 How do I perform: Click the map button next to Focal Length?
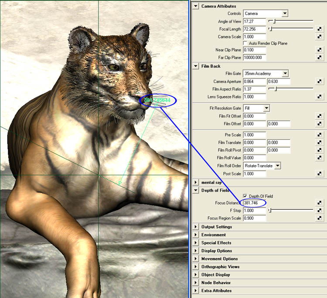point(320,29)
